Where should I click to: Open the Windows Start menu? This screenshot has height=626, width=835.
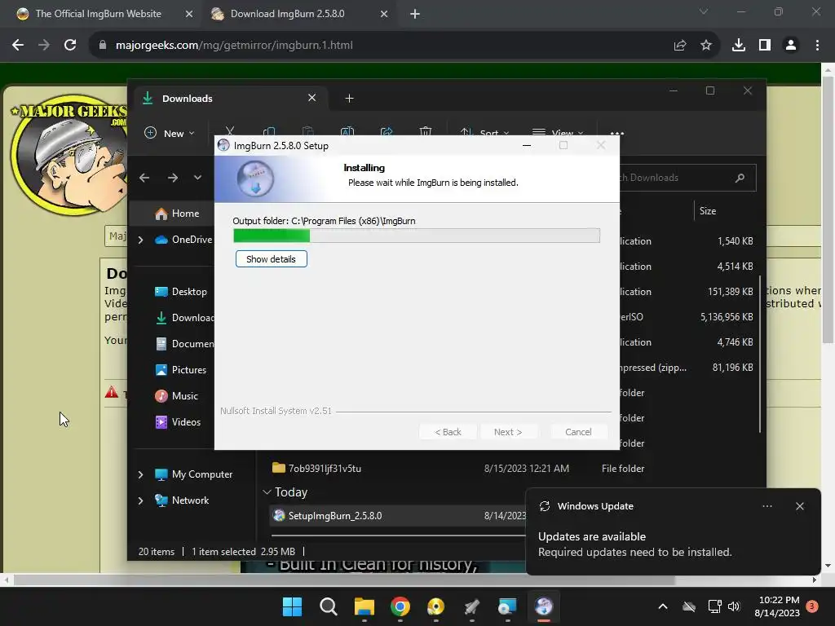(x=293, y=606)
